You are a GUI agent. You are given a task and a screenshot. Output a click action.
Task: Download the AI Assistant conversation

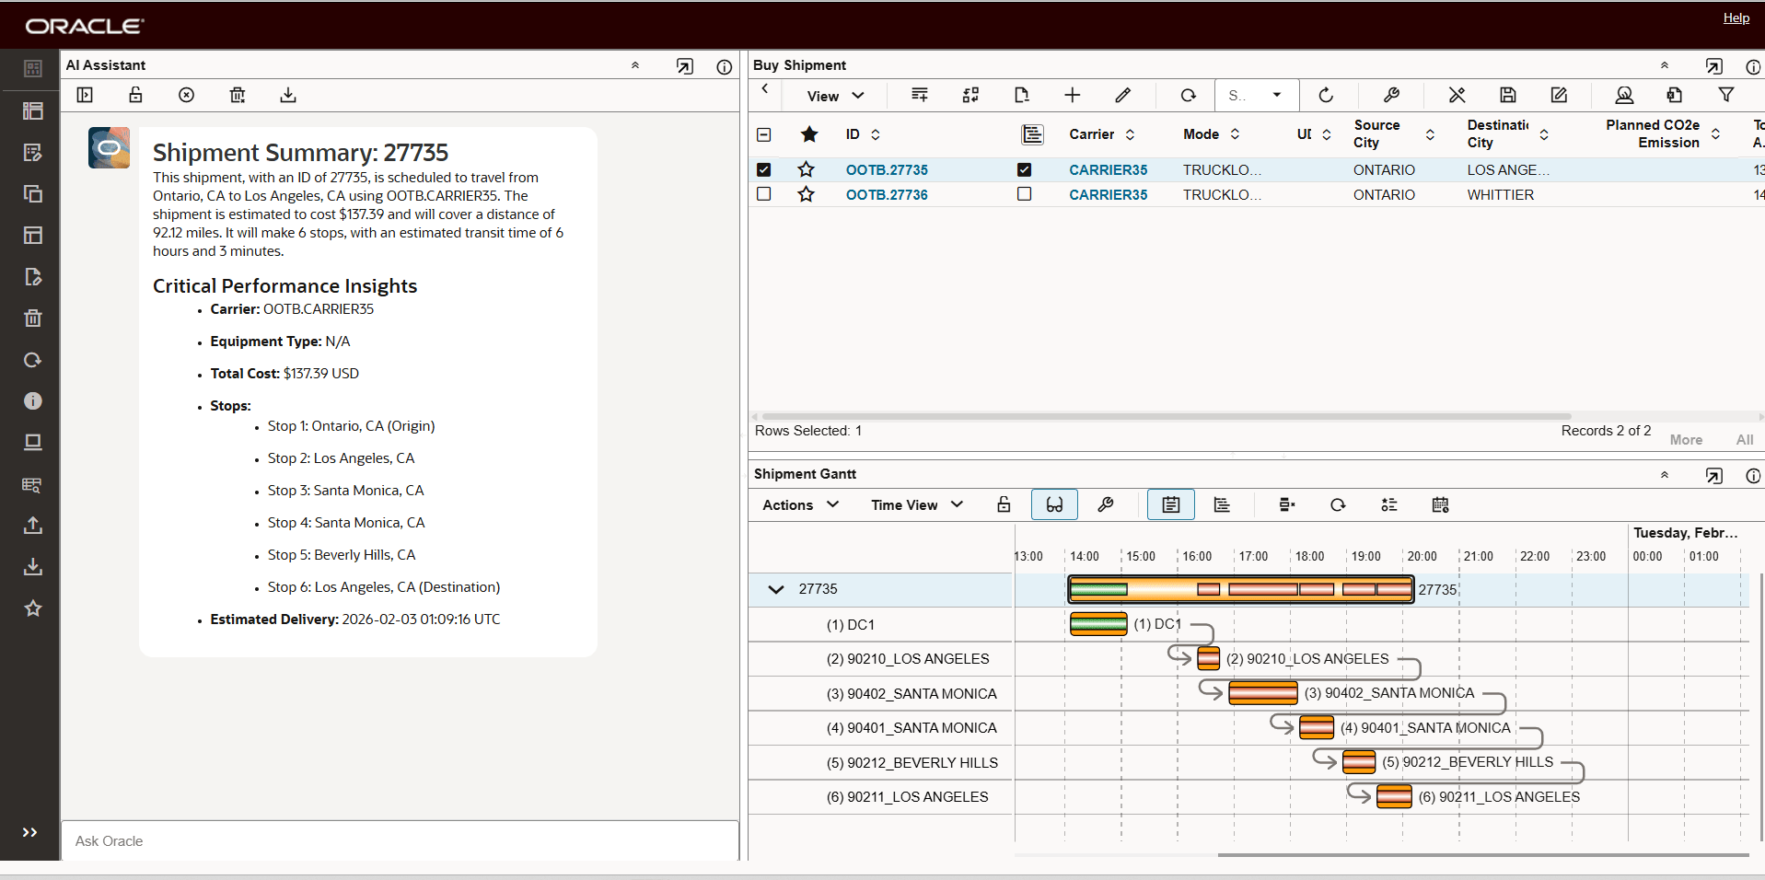coord(287,95)
